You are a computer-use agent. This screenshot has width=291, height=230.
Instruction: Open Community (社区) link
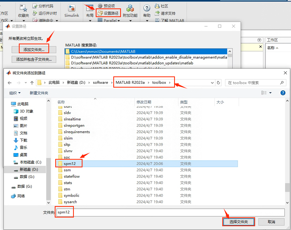[x=161, y=6]
